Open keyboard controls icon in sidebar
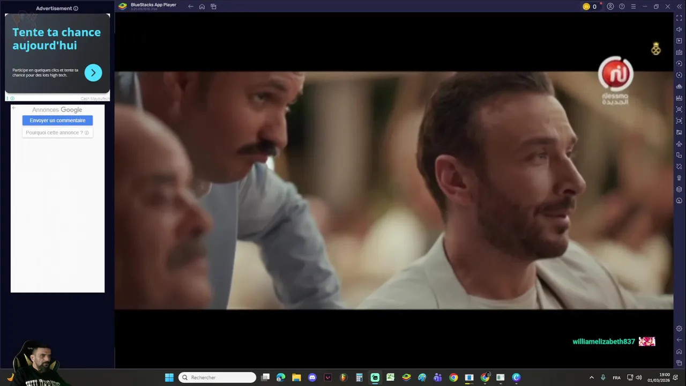Screen dimensions: 686x386 679,53
